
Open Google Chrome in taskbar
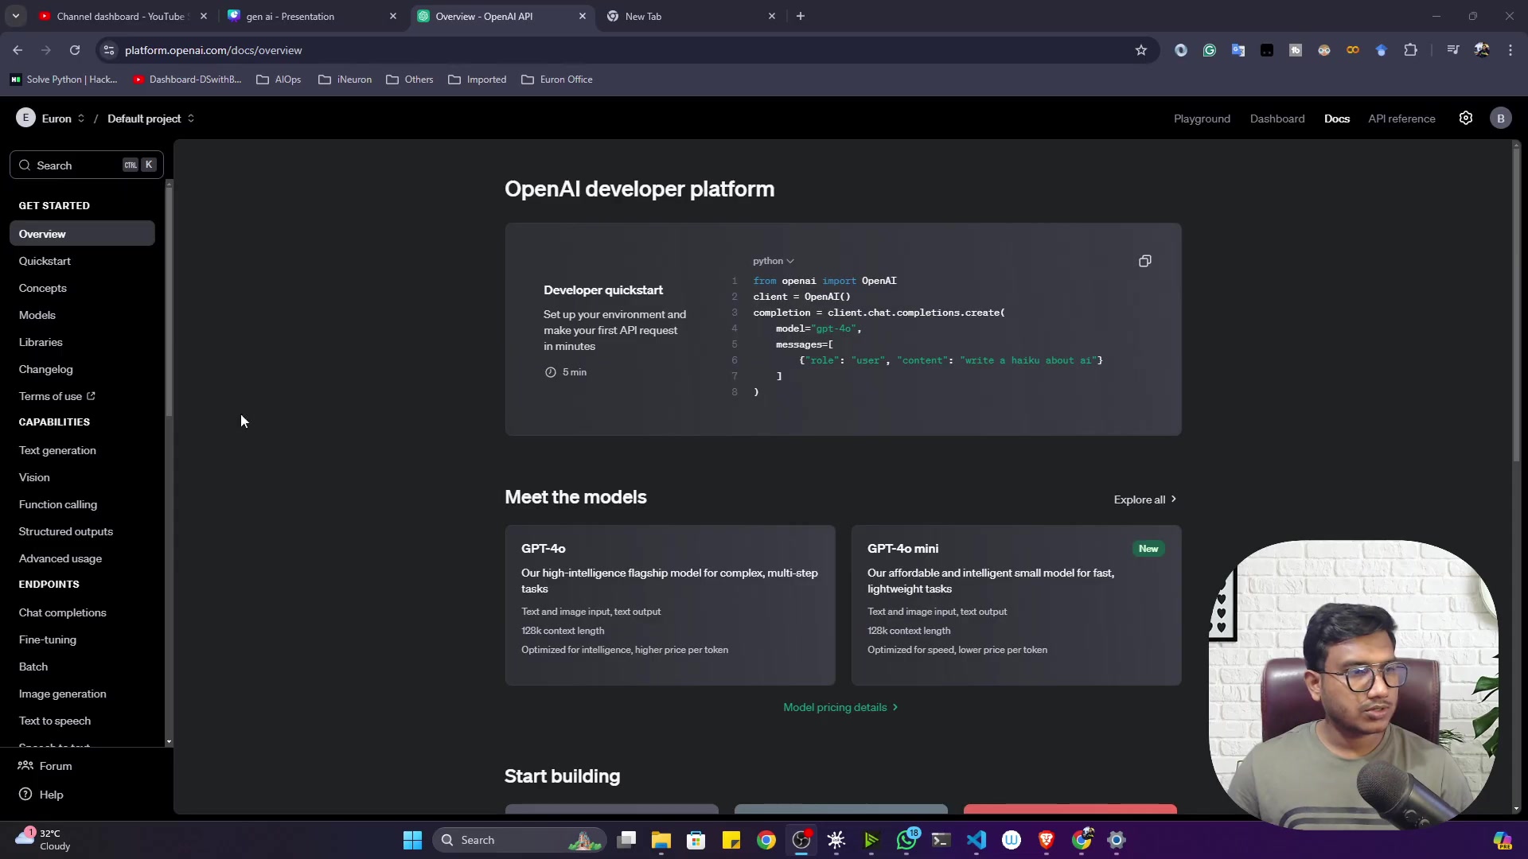point(766,840)
